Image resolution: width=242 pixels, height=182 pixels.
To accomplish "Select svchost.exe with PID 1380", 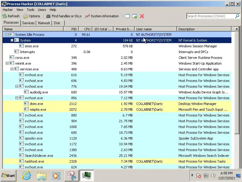I will coord(117,150).
